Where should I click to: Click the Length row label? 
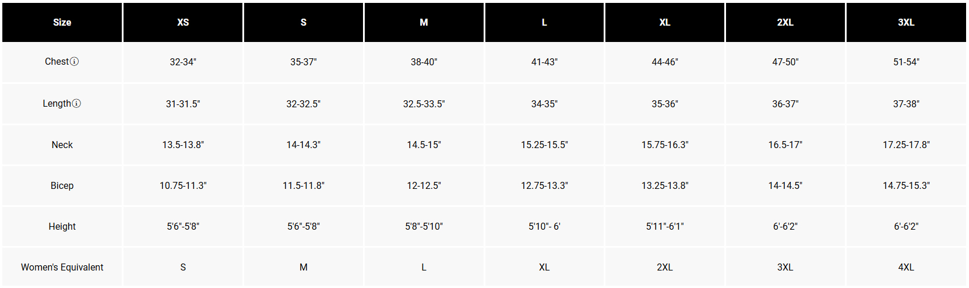click(x=57, y=103)
